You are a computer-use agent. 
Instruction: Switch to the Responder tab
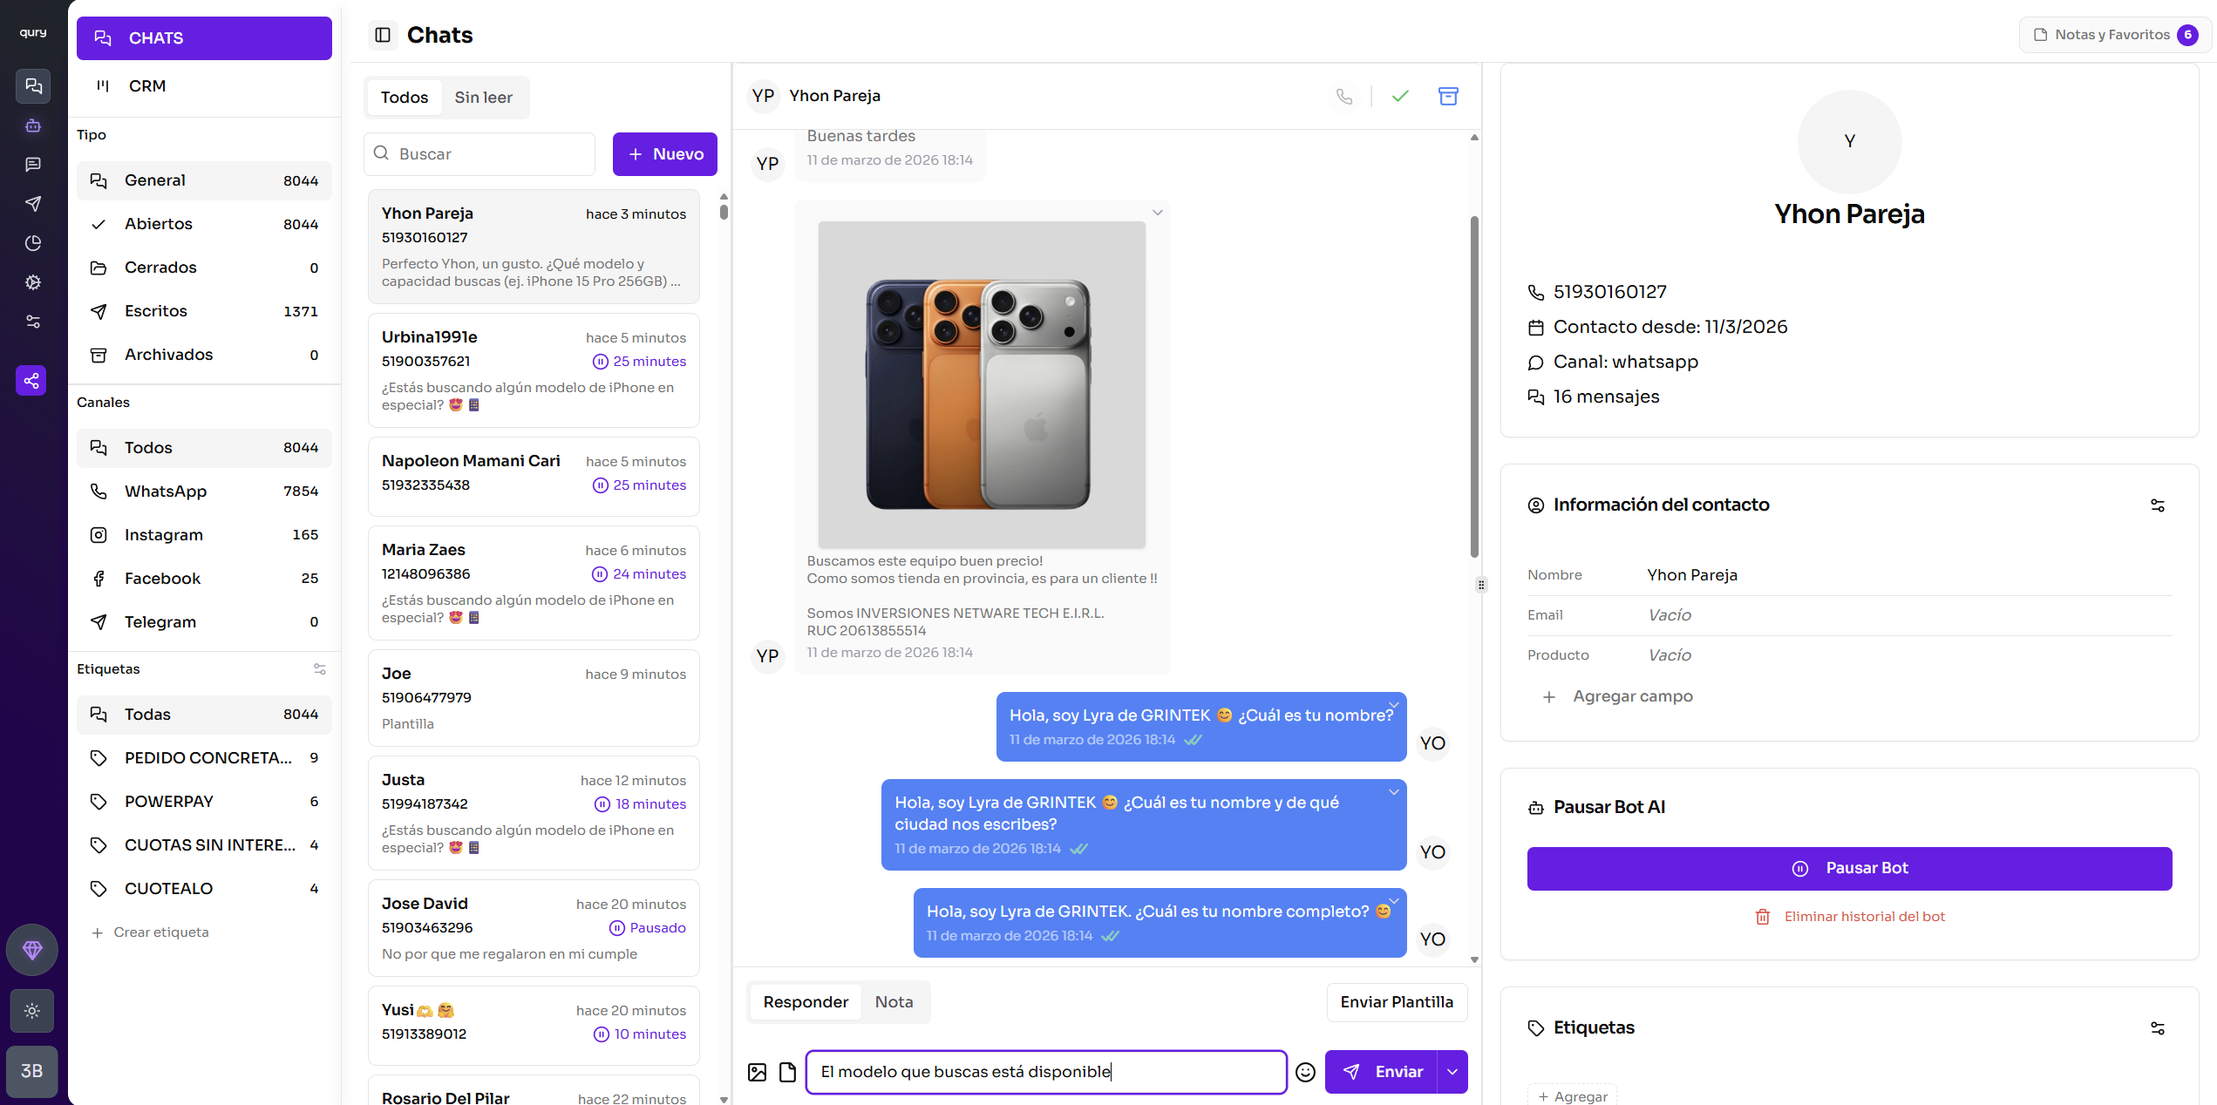click(x=806, y=1002)
